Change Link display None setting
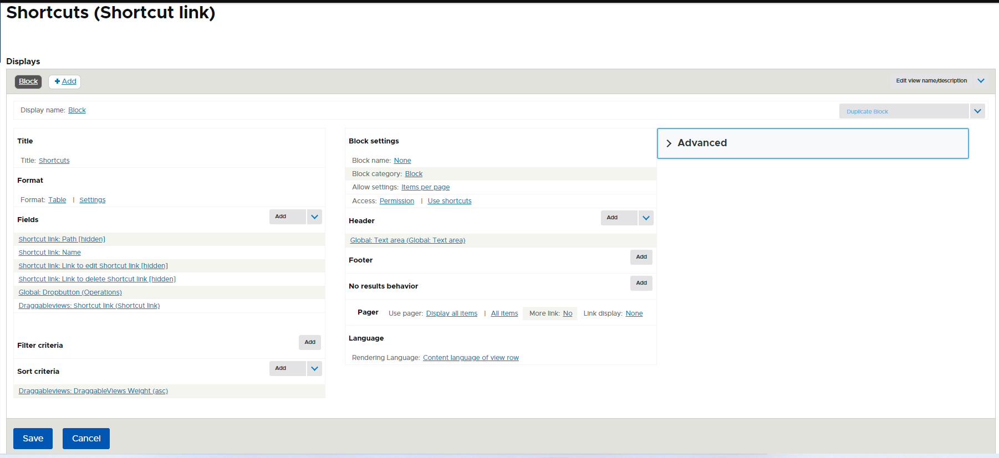Image resolution: width=999 pixels, height=458 pixels. pyautogui.click(x=634, y=313)
